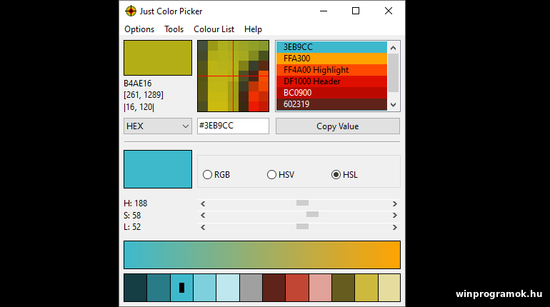Maximize the Just Color Picker window
The height and width of the screenshot is (307, 550).
(356, 11)
